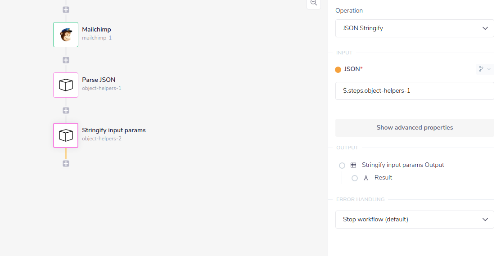This screenshot has width=501, height=256.
Task: Add step above Mailchimp with plus icon
Action: 66,9
